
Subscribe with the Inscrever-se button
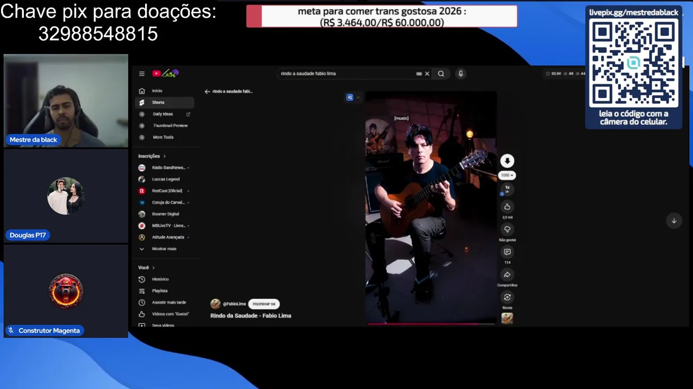[264, 304]
